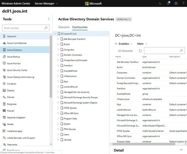Image resolution: width=187 pixels, height=154 pixels.
Task: Expand the Users tree node
Action: pyautogui.click(x=58, y=134)
